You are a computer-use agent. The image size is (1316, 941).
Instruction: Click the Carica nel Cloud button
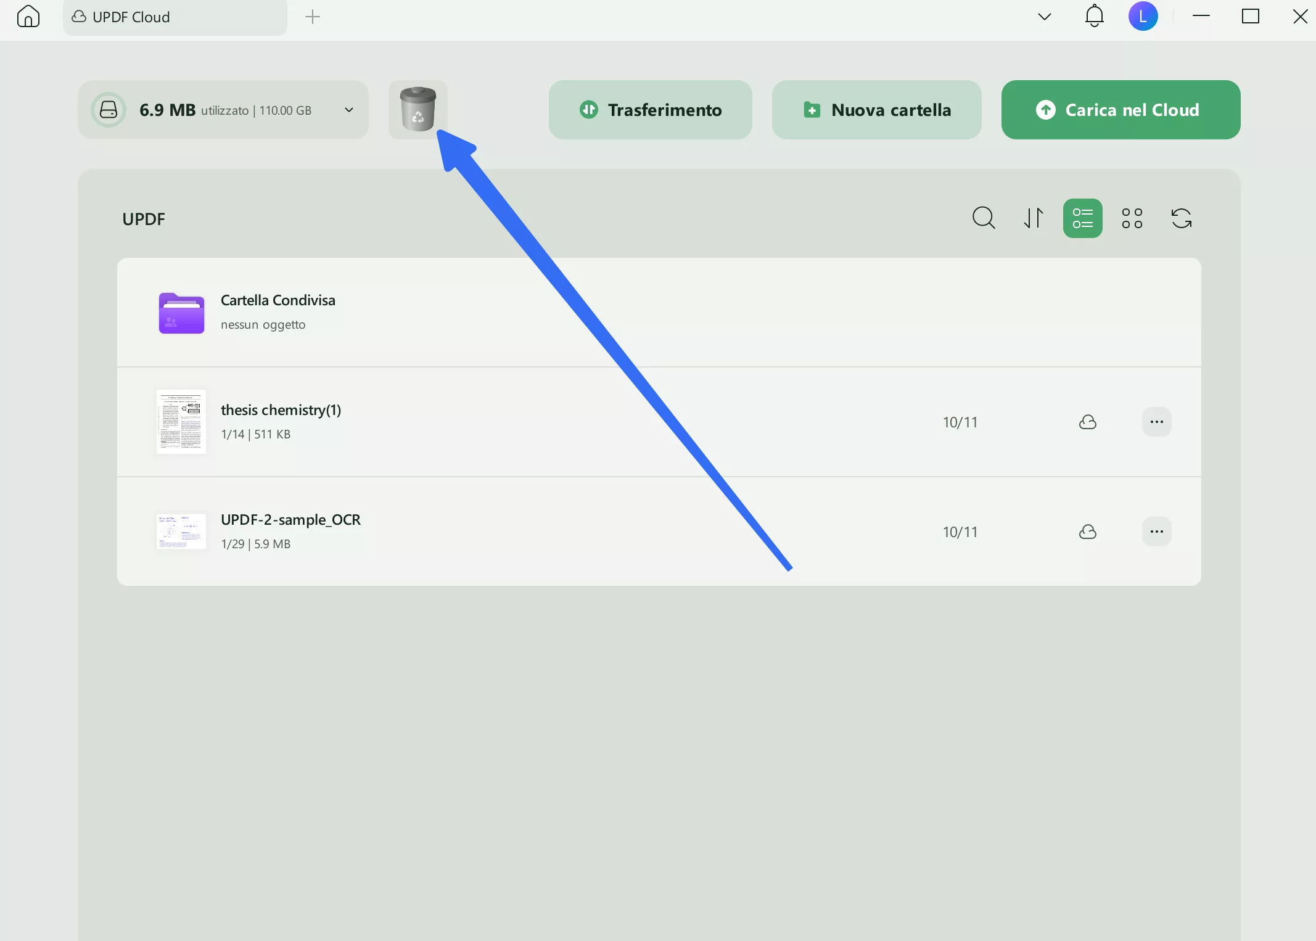1120,110
